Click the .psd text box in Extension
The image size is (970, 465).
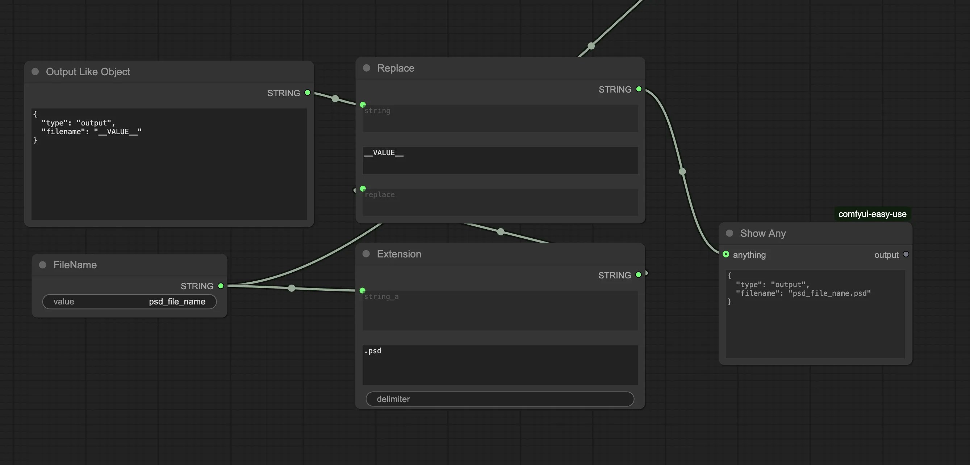pos(500,364)
